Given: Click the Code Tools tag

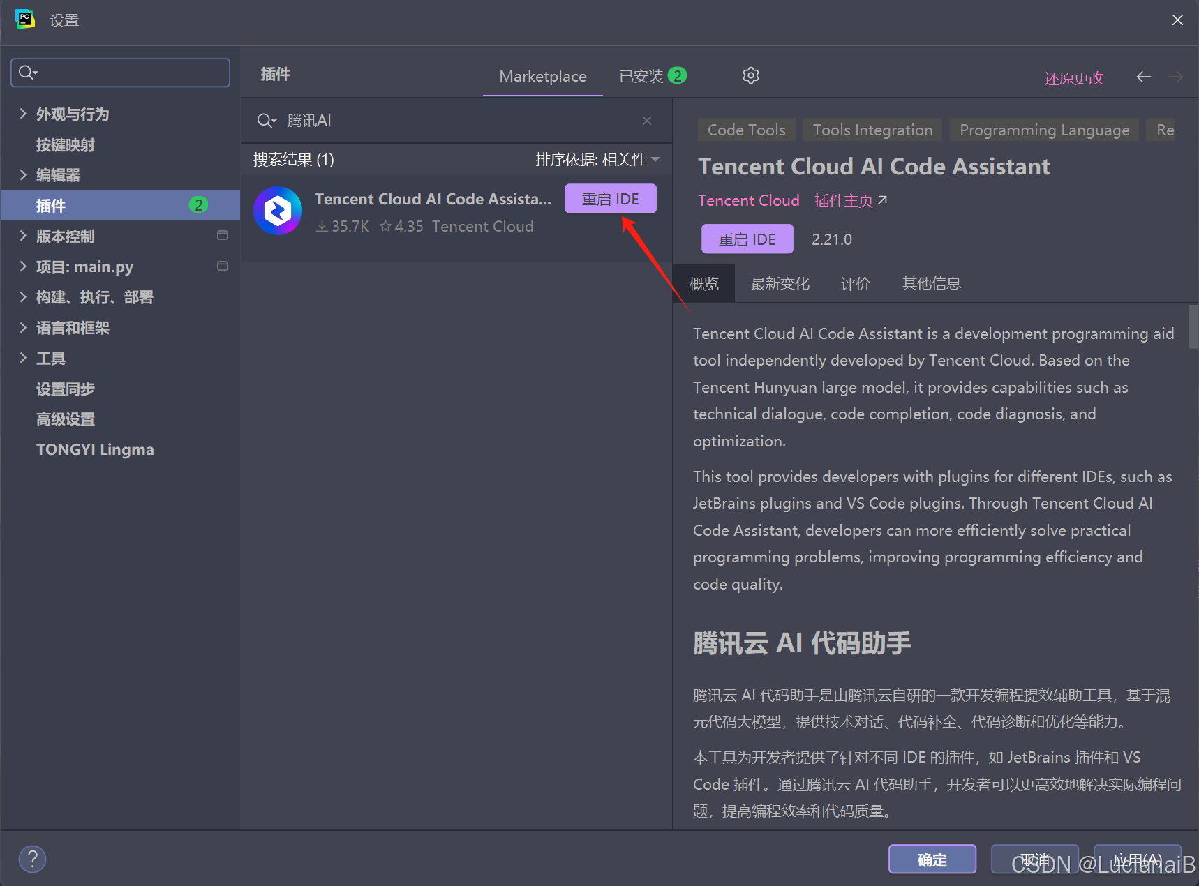Looking at the screenshot, I should [746, 130].
